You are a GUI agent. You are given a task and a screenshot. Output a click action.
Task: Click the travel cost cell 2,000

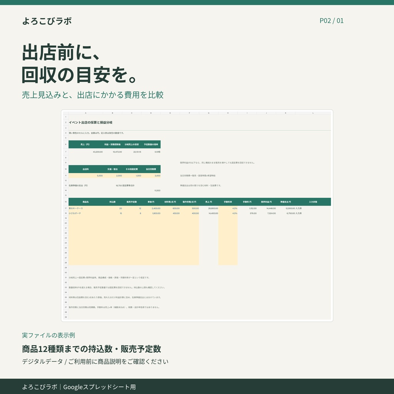[x=112, y=175]
